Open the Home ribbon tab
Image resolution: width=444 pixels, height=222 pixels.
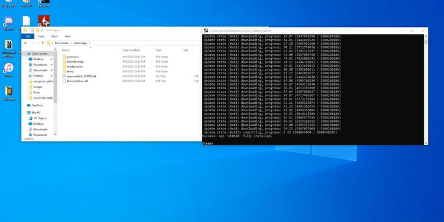pyautogui.click(x=41, y=37)
